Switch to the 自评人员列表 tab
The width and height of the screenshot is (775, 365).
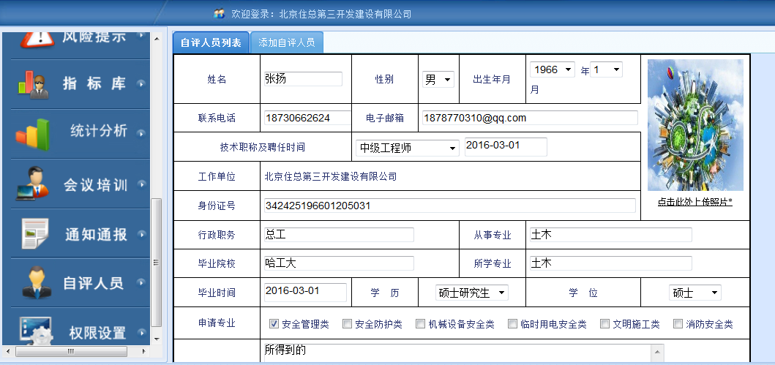pos(211,42)
